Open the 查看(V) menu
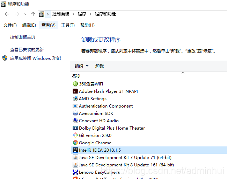The image size is (227, 179). pyautogui.click(x=48, y=25)
